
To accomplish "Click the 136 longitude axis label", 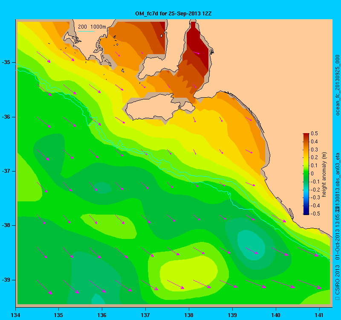I will point(102,315).
